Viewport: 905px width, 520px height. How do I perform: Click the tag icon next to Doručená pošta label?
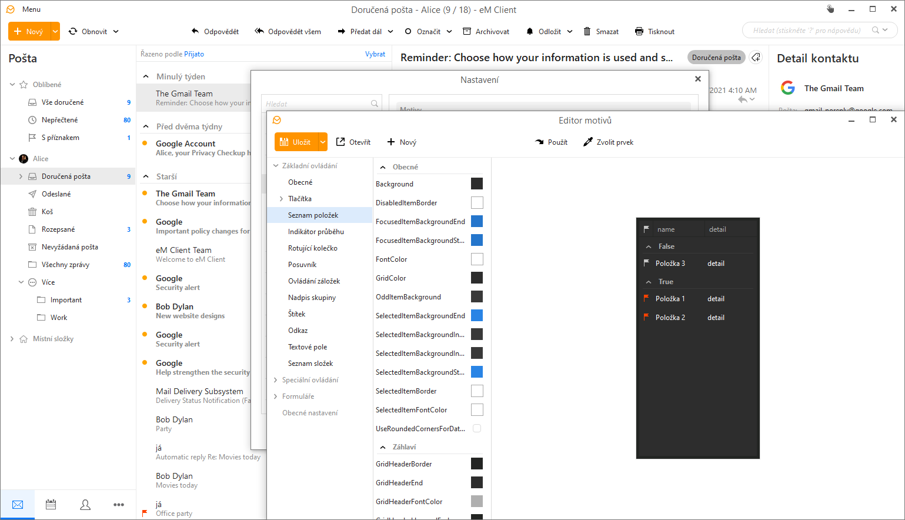coord(756,57)
